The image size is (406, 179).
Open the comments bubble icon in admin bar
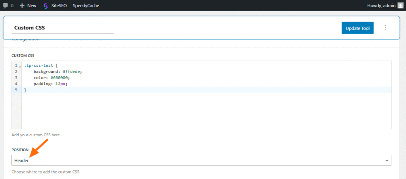coord(6,6)
